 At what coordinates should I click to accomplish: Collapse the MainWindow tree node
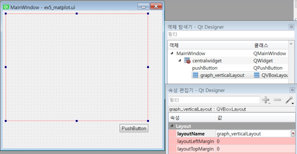click(172, 53)
